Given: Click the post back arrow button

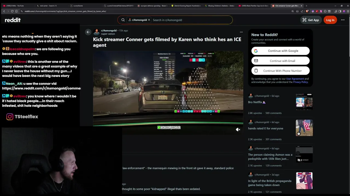Looking at the screenshot, I should (x=88, y=32).
